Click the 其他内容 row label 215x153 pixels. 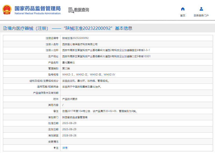click(x=53, y=105)
